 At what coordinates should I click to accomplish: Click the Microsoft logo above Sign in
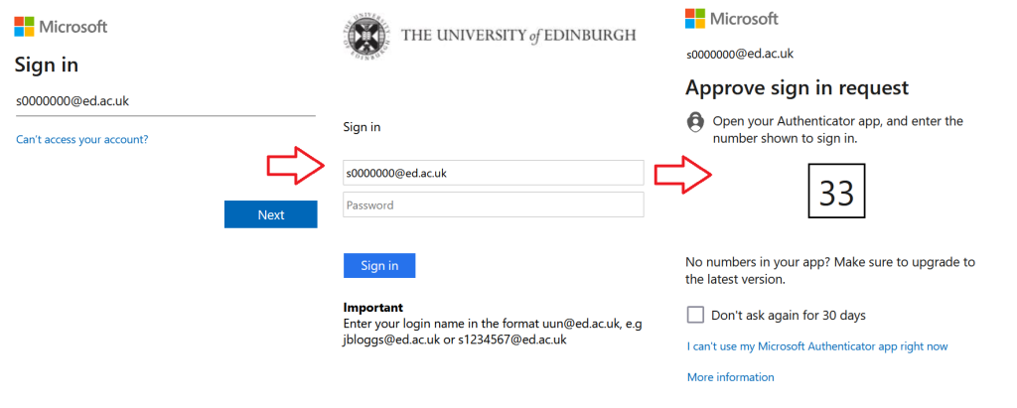(61, 27)
